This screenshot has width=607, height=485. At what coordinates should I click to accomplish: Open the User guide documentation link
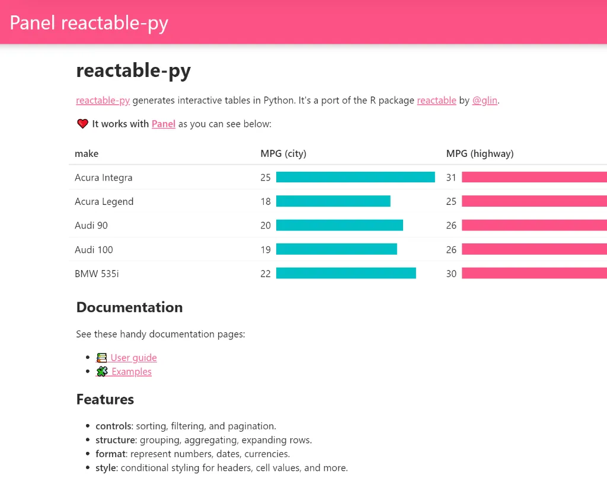point(133,358)
